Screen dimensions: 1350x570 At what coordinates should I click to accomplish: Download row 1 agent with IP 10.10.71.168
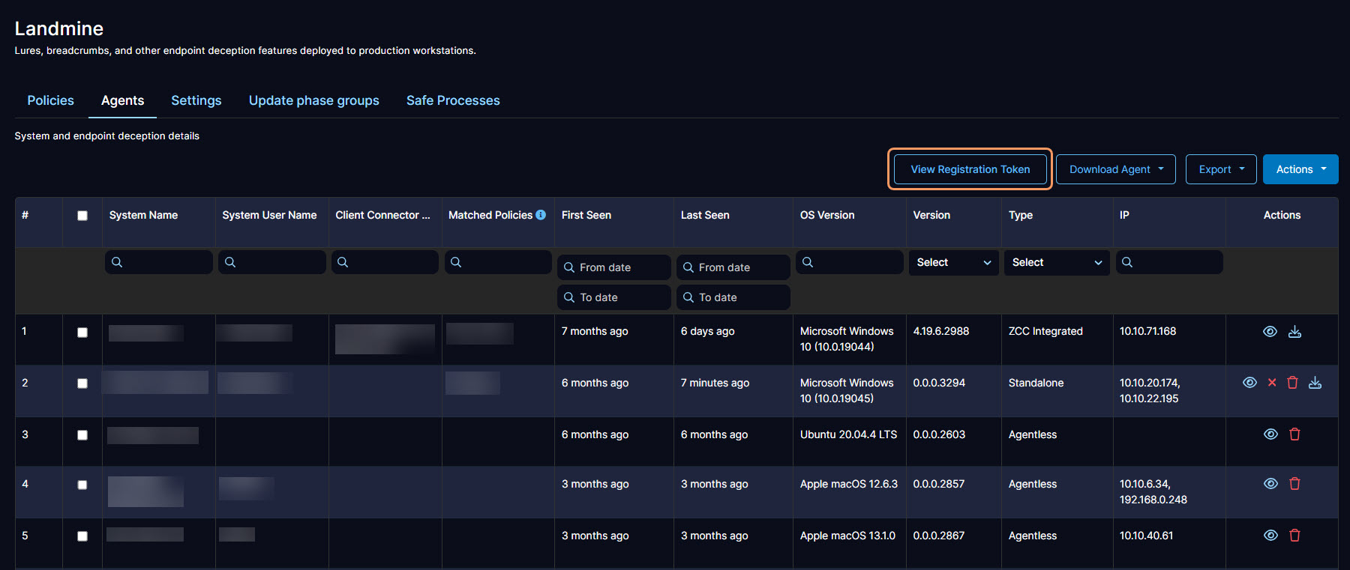tap(1294, 332)
